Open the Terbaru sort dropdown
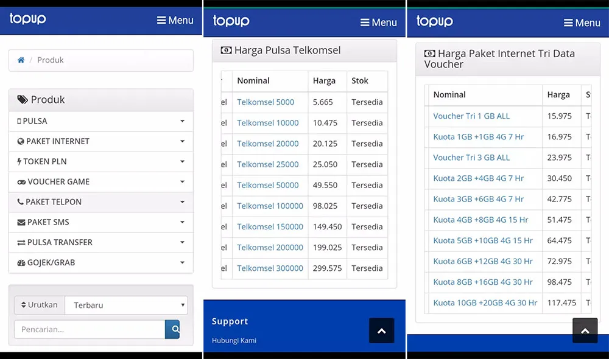This screenshot has height=359, width=609. (126, 305)
